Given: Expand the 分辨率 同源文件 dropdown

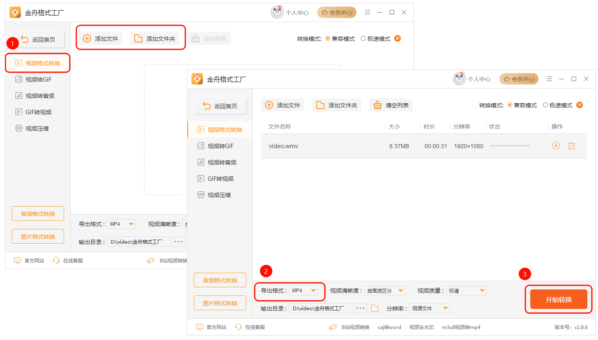Looking at the screenshot, I should [429, 308].
